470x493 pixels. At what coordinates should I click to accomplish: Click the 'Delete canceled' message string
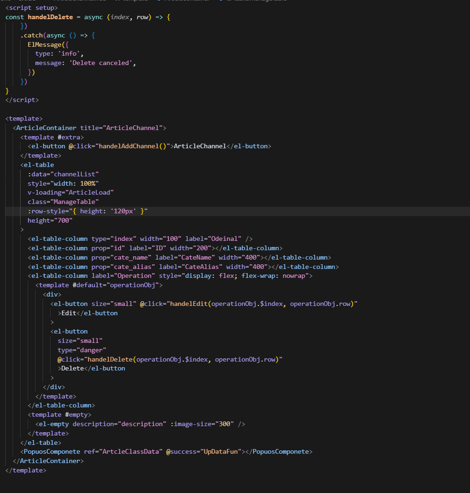(101, 63)
